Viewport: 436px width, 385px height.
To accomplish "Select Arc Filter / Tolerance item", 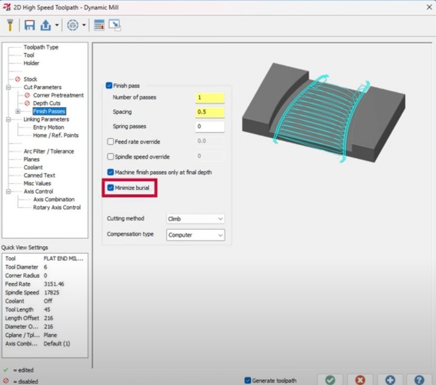I will [49, 151].
